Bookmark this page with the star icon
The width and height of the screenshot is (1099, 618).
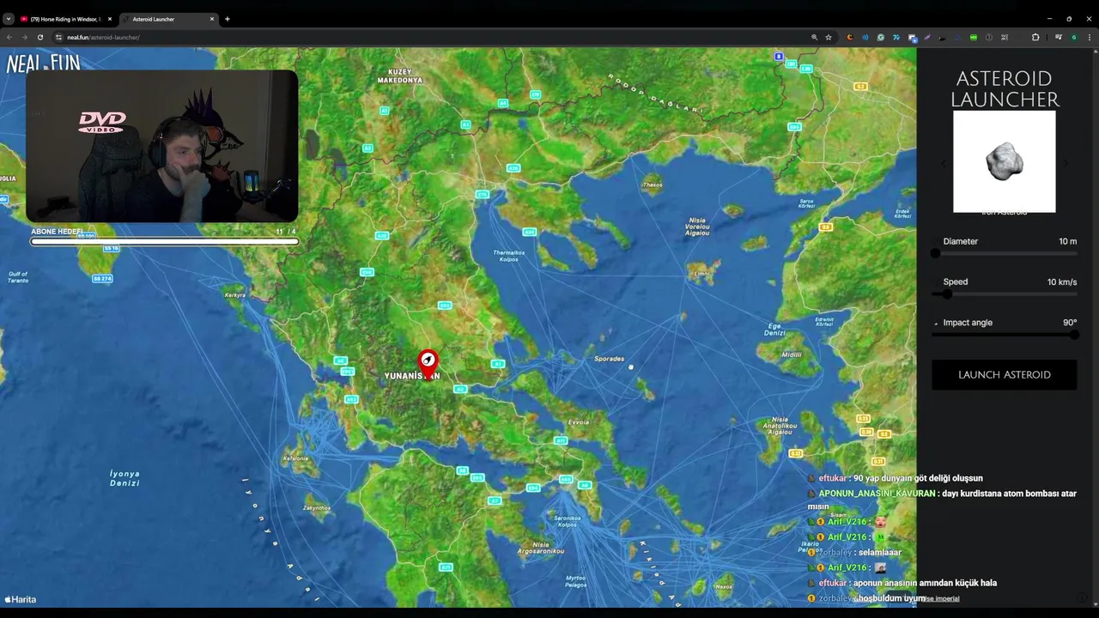click(x=829, y=37)
